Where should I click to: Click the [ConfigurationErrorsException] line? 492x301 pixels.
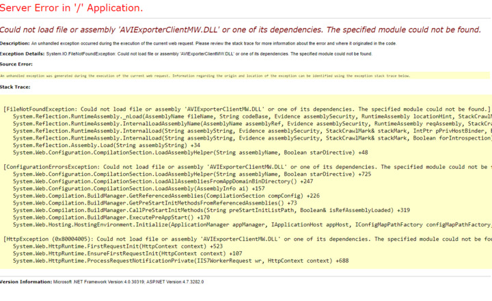246,166
